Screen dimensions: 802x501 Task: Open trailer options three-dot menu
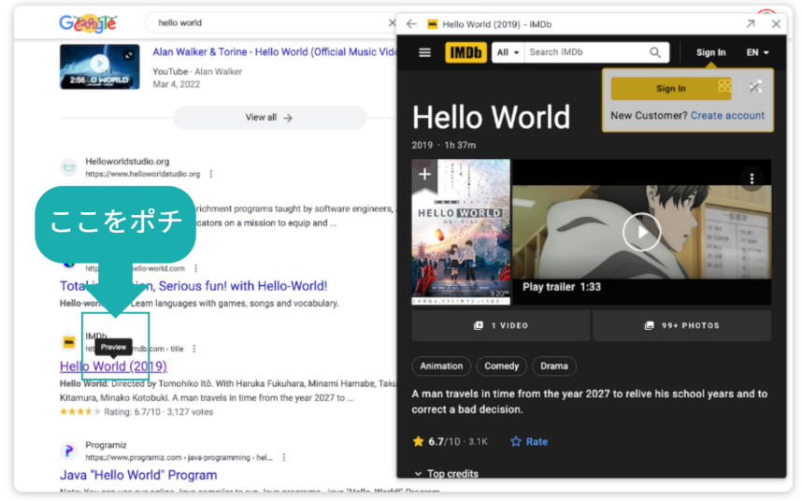point(752,179)
